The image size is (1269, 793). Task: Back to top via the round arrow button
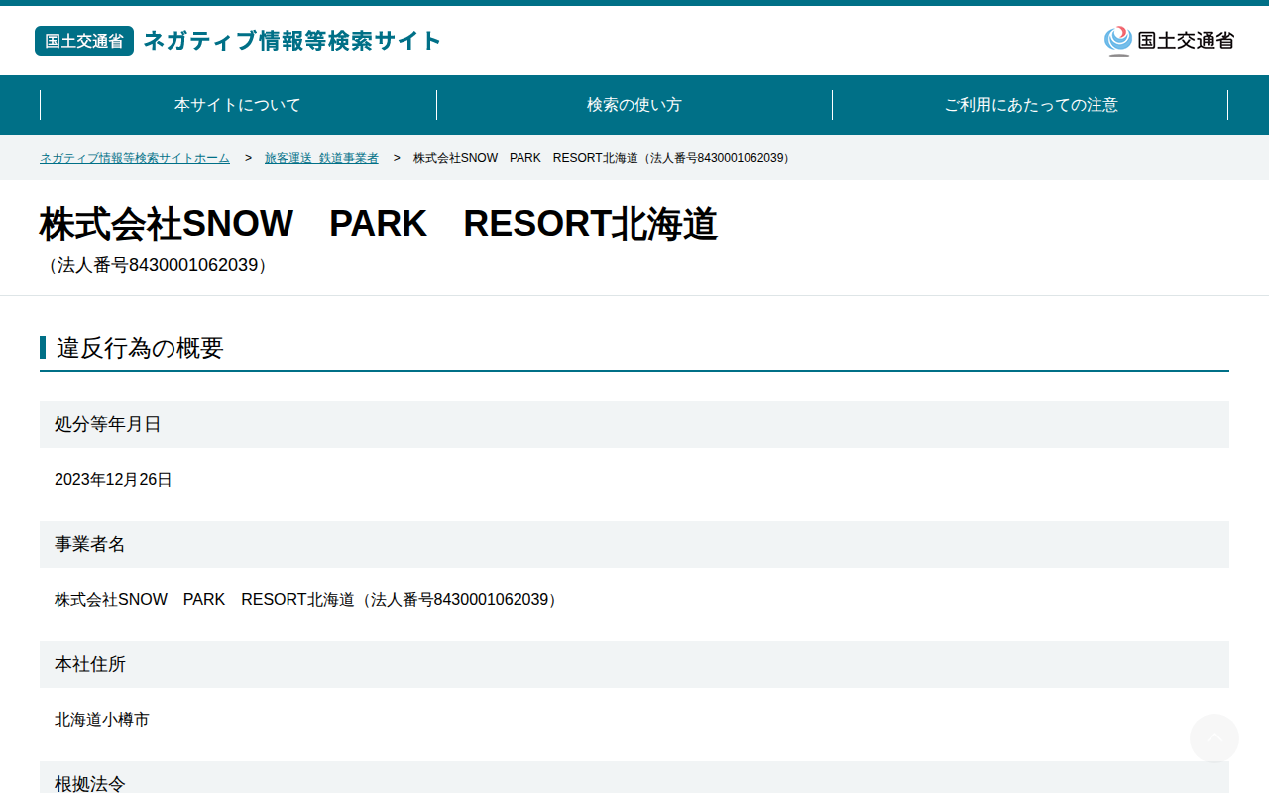click(1214, 738)
